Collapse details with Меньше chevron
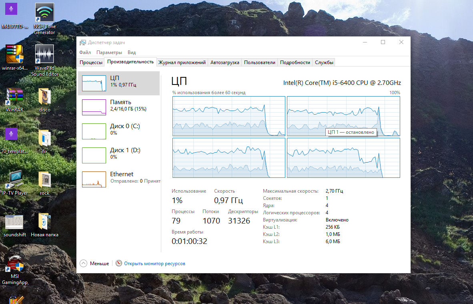The width and height of the screenshot is (473, 304). tap(83, 264)
